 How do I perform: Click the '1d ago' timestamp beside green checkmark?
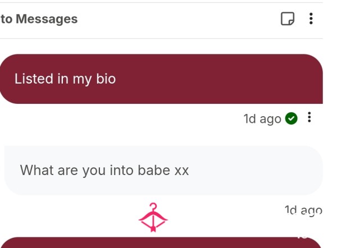pos(262,119)
